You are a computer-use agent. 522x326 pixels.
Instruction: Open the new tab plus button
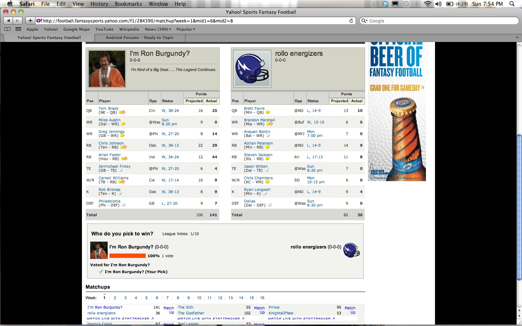(x=517, y=38)
